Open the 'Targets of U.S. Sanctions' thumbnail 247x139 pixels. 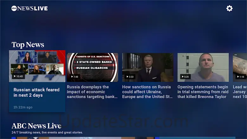click(93, 67)
